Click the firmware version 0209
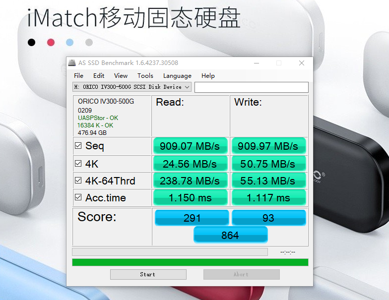 pyautogui.click(x=85, y=110)
